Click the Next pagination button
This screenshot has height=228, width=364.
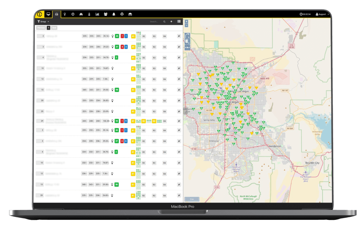coord(54,28)
